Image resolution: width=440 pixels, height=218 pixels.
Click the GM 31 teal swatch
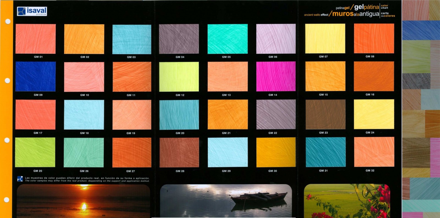[325, 152]
